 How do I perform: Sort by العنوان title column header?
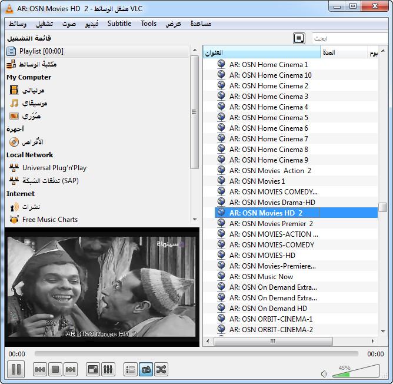tap(262, 52)
